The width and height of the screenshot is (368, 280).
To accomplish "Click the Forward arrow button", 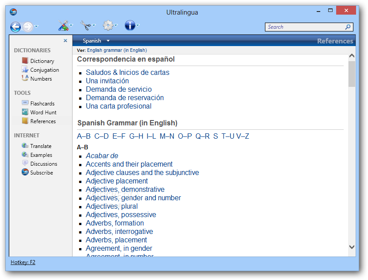I will click(28, 27).
